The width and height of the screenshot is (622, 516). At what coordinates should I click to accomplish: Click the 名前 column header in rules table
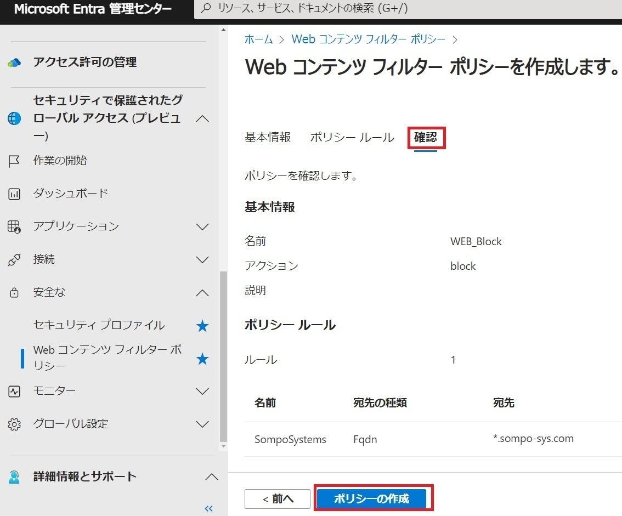pos(265,402)
